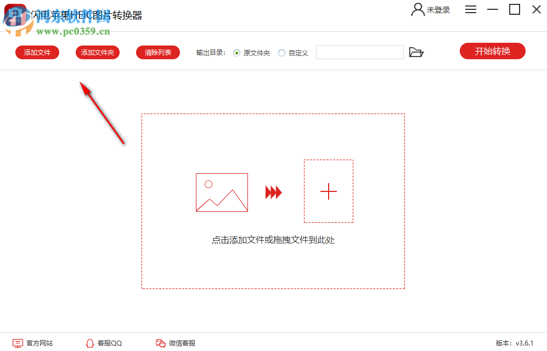Open the browse folder icon beside output path
547x351 pixels.
pos(416,52)
